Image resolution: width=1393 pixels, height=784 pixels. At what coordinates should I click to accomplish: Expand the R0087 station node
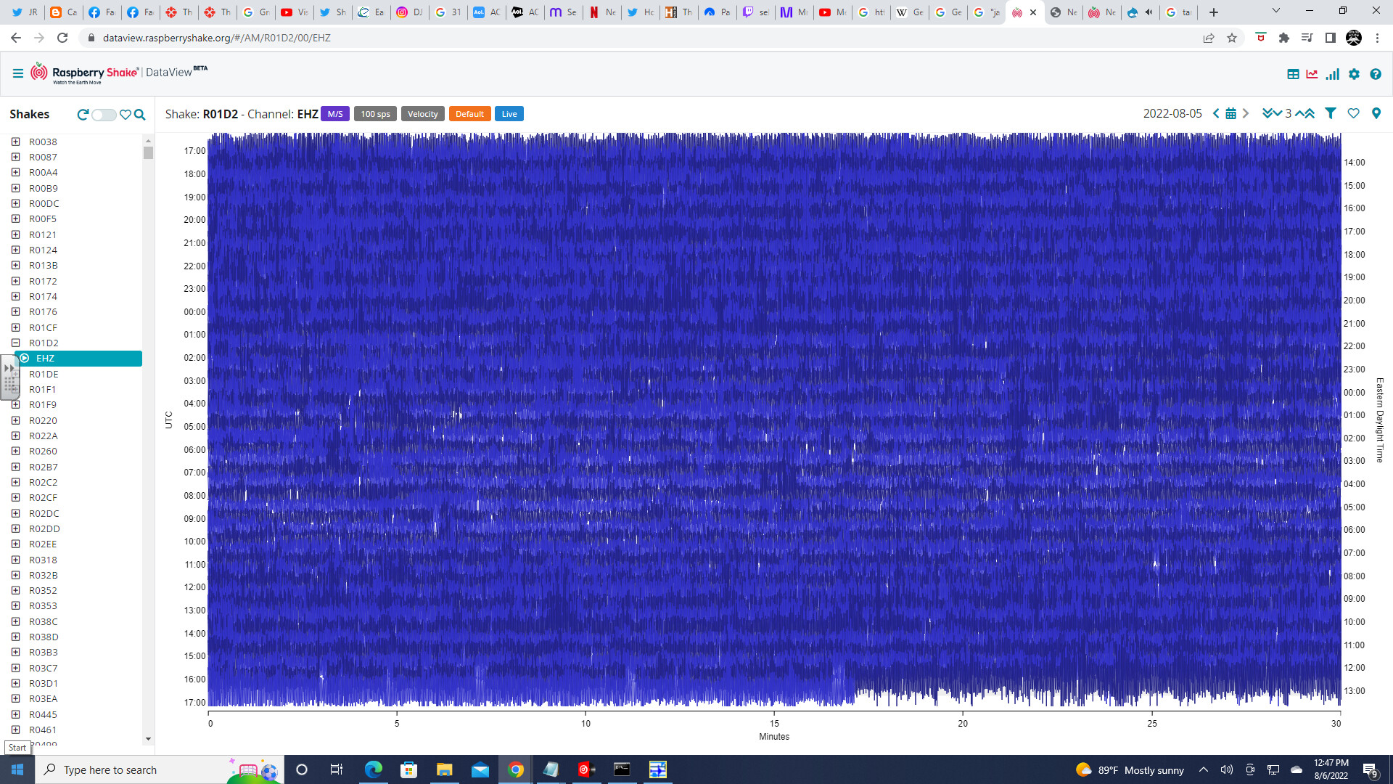point(16,157)
